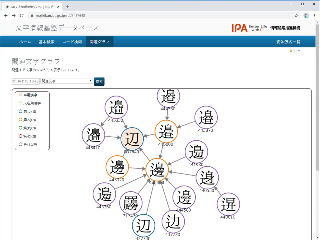Click the IPA logo in the header
Viewport: 320px width, 240px height.
click(239, 28)
